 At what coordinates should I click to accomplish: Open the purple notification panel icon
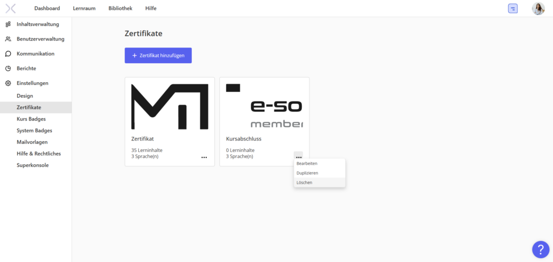(x=513, y=9)
